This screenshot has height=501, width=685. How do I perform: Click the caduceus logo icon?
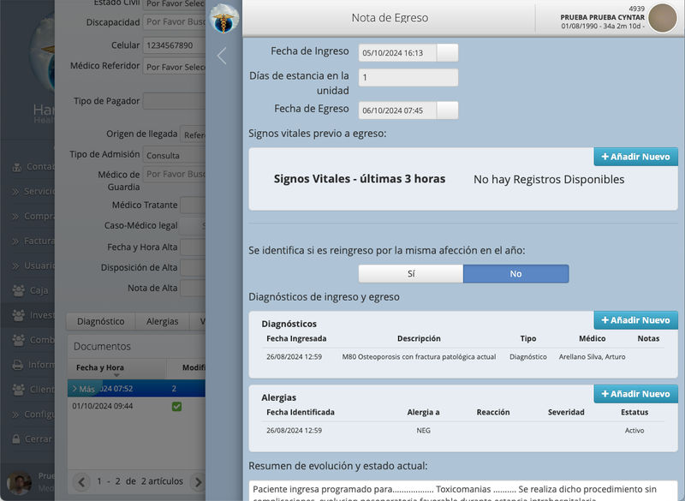pos(224,17)
